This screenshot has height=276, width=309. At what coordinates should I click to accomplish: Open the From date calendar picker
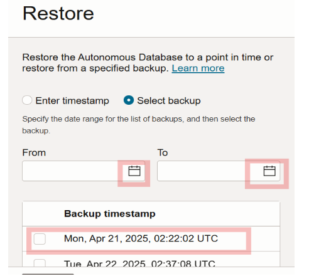[x=134, y=171]
